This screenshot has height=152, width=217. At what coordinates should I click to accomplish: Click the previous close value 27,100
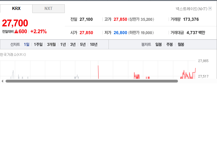(86, 19)
